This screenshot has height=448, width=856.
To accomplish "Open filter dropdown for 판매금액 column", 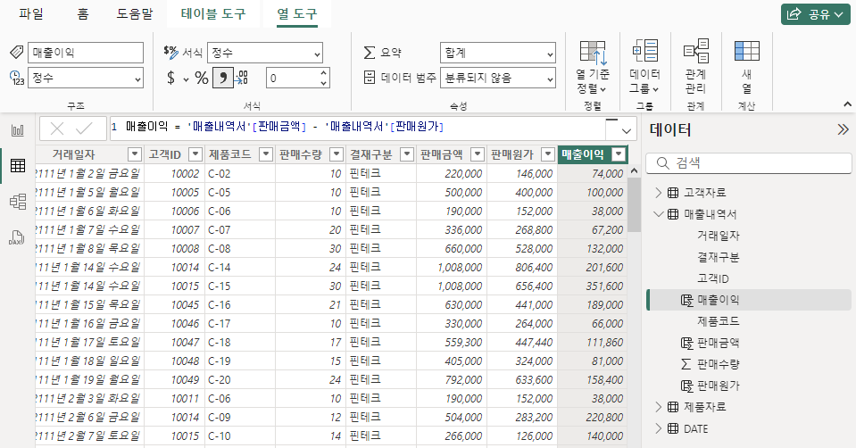I will tap(478, 154).
